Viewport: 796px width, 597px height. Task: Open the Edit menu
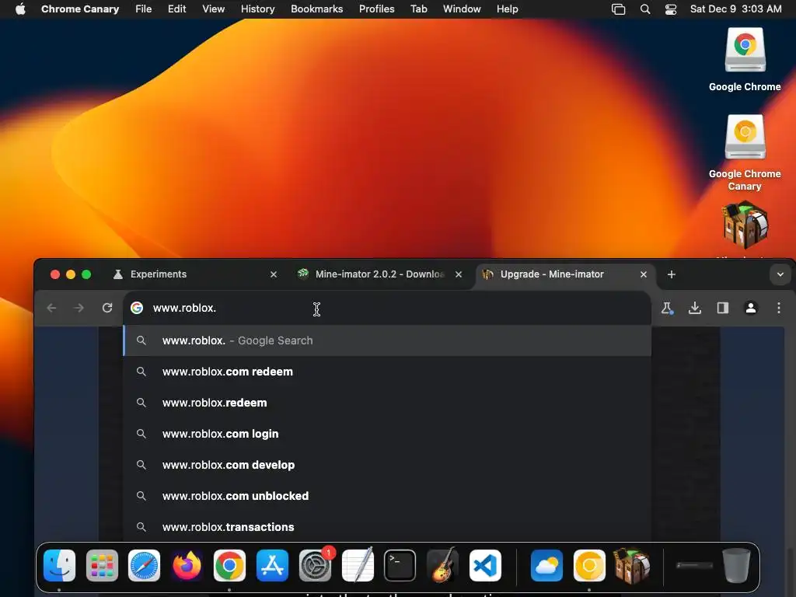tap(176, 9)
